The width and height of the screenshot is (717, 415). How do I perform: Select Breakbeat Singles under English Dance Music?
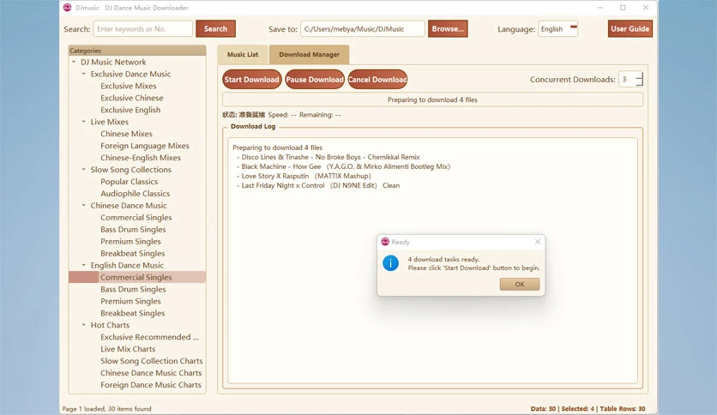(132, 313)
